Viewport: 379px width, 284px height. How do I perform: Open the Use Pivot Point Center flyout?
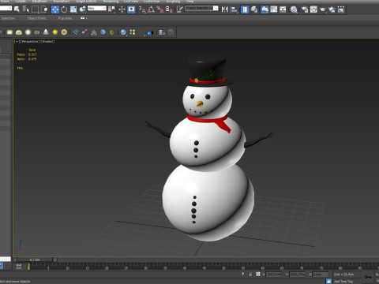point(111,9)
